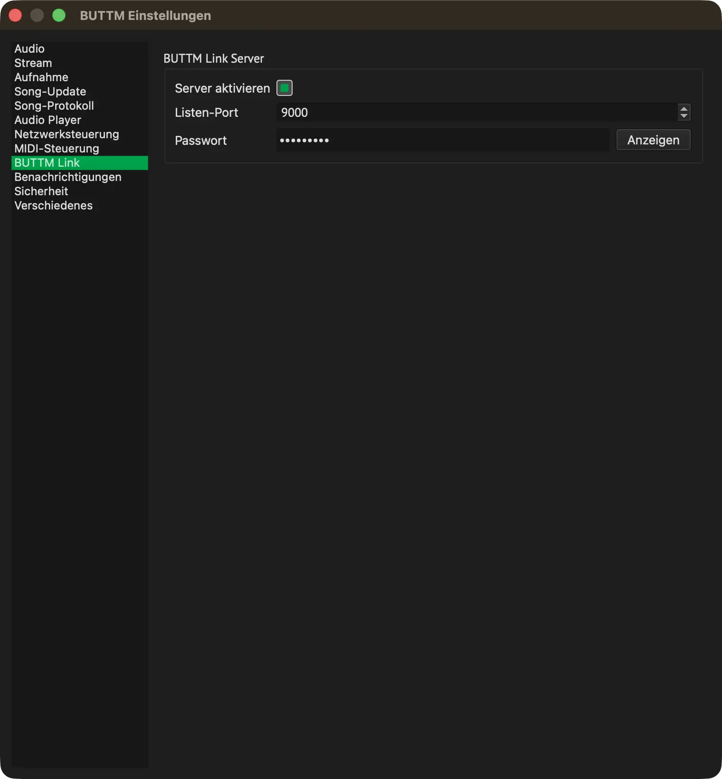Increase Listen-Port with up arrow
The image size is (722, 779).
click(x=684, y=108)
